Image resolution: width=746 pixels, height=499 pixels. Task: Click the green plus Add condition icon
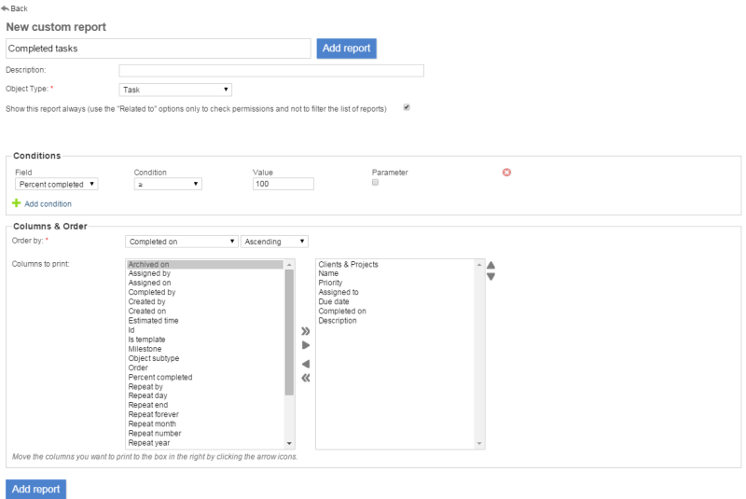pyautogui.click(x=16, y=203)
